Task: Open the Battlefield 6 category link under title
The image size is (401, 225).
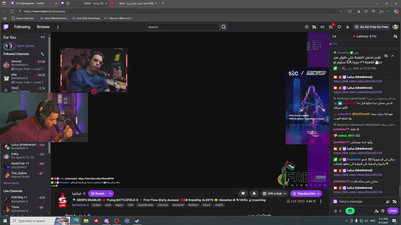Action: [80, 205]
